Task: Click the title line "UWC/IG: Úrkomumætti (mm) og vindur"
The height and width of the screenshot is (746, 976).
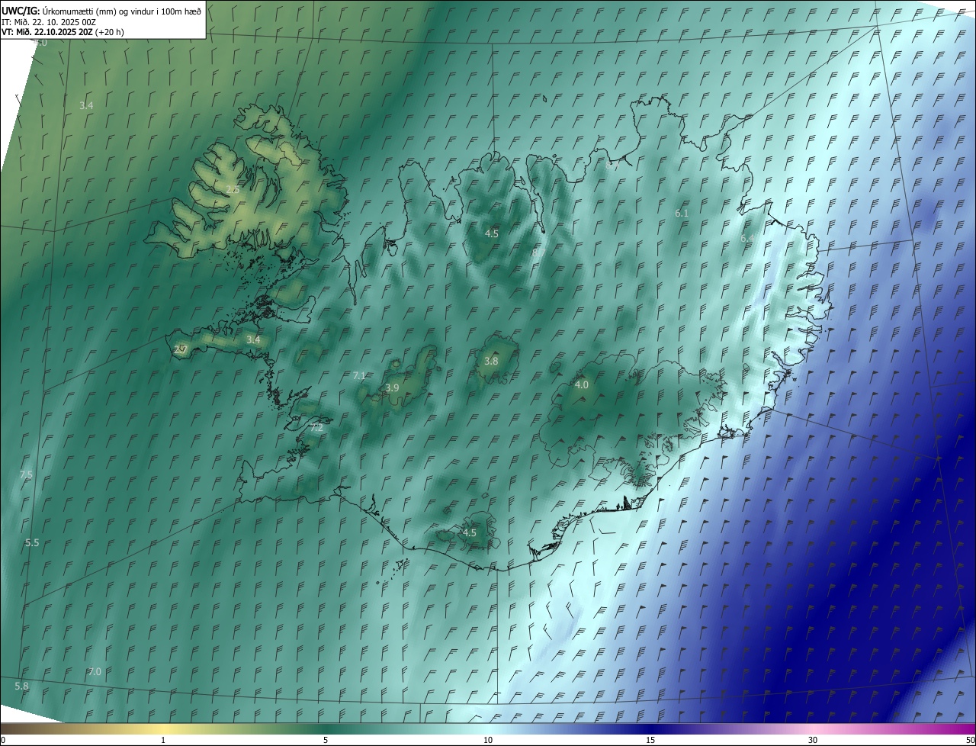Action: point(101,11)
